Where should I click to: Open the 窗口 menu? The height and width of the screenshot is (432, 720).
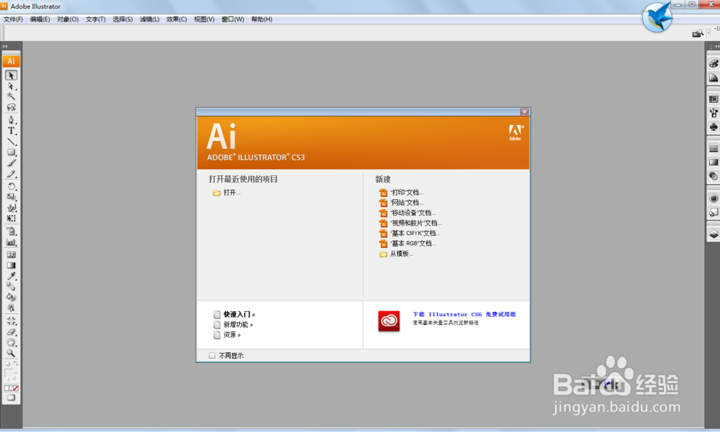(232, 19)
